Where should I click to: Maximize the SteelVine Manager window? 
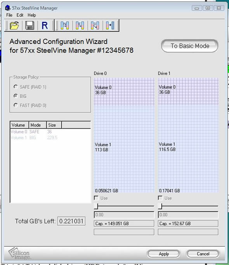point(208,8)
